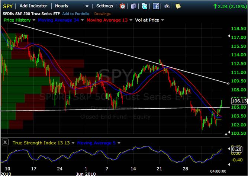Click the left-pointing triangle beside 100.50

pyautogui.click(x=229, y=132)
